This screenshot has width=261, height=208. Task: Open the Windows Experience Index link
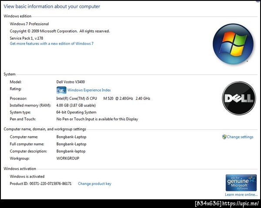click(x=89, y=90)
